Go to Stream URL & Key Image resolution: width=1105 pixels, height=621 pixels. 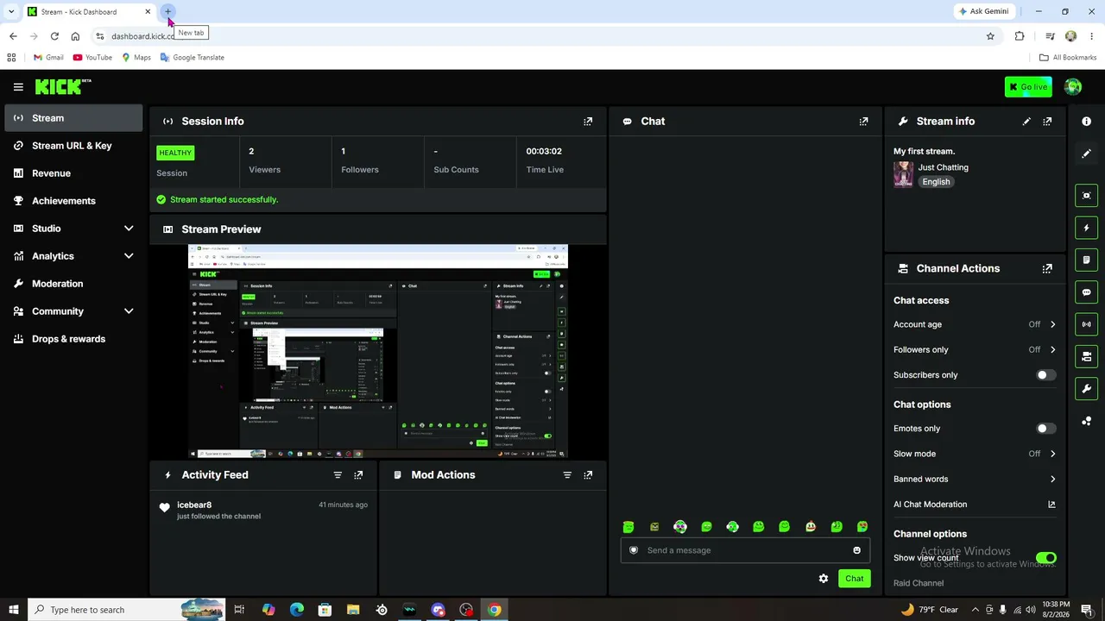73,146
